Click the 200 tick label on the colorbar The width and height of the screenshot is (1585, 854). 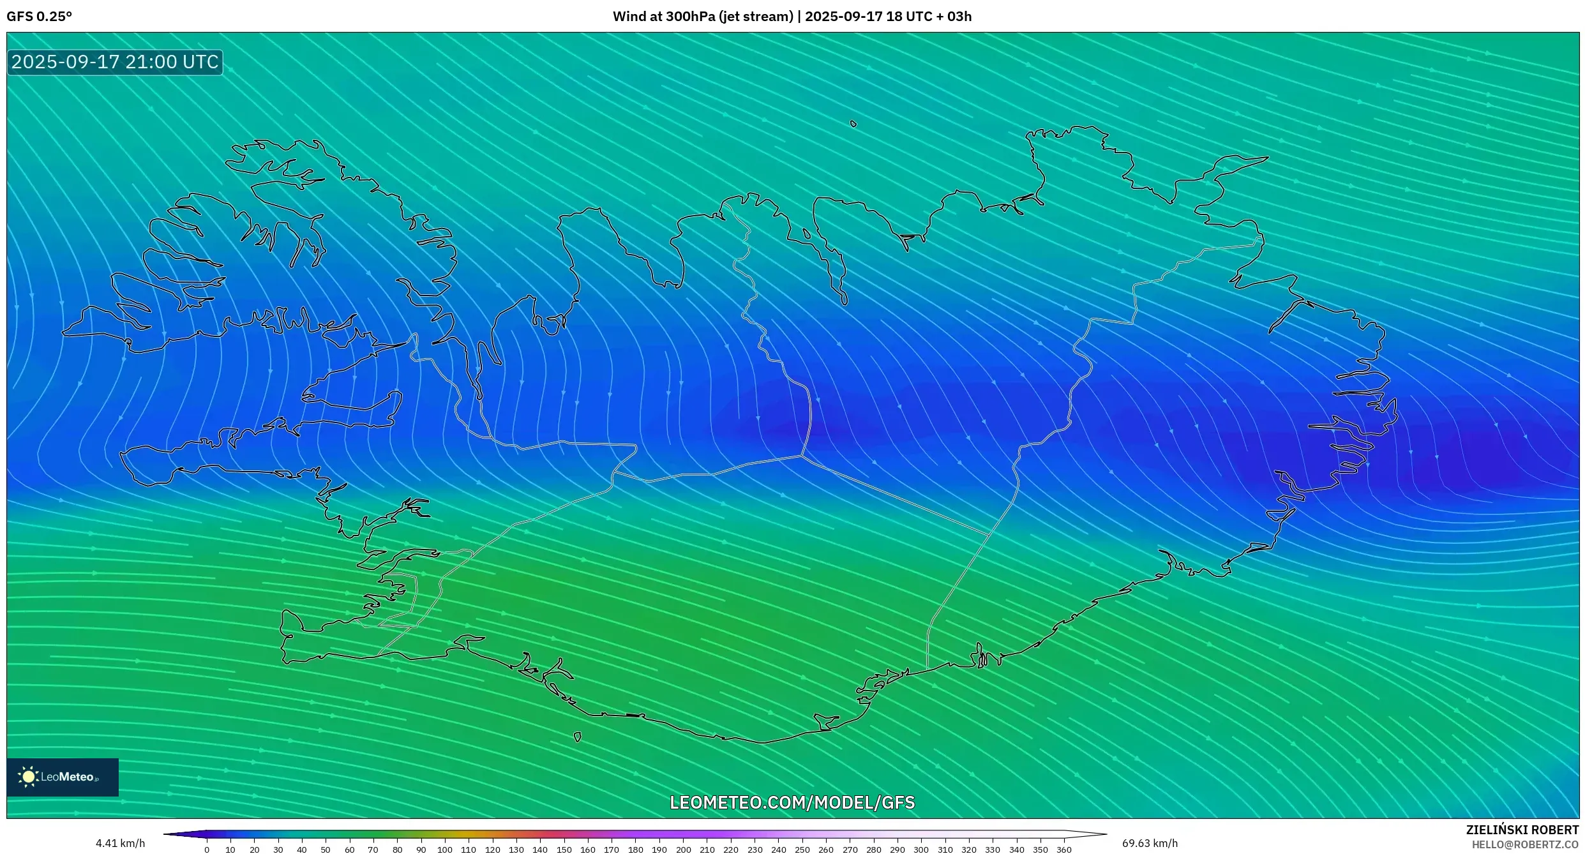coord(683,850)
